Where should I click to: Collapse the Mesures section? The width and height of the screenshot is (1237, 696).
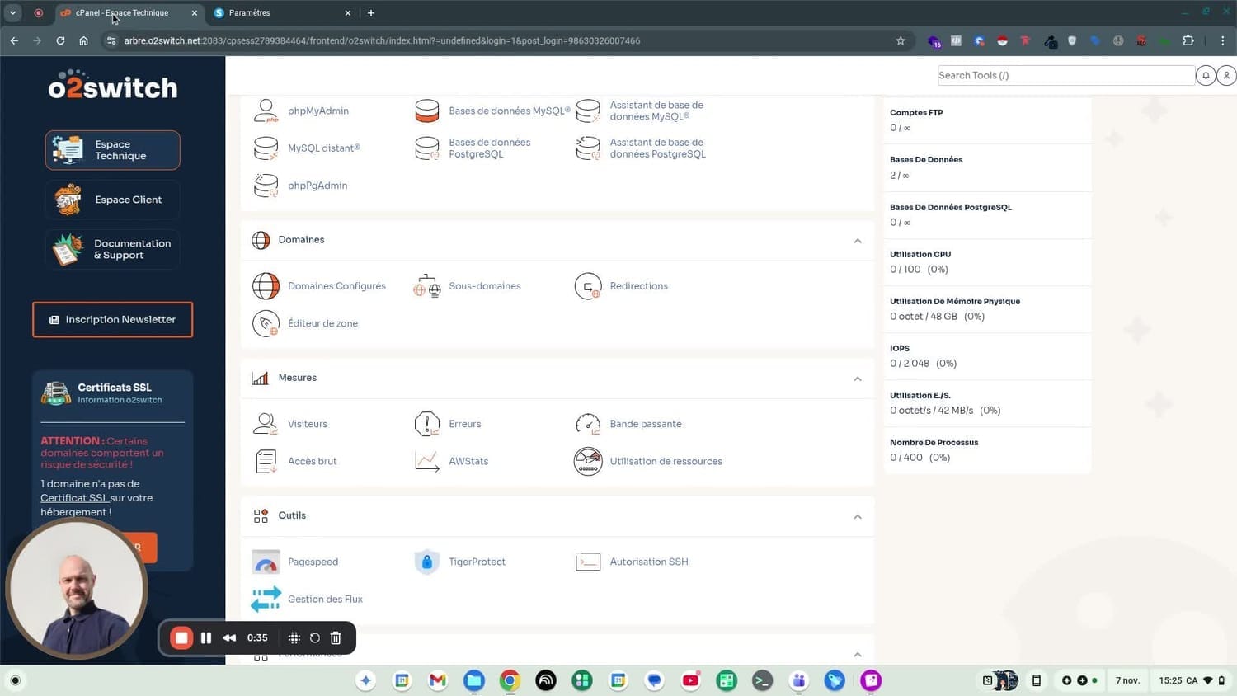tap(858, 379)
